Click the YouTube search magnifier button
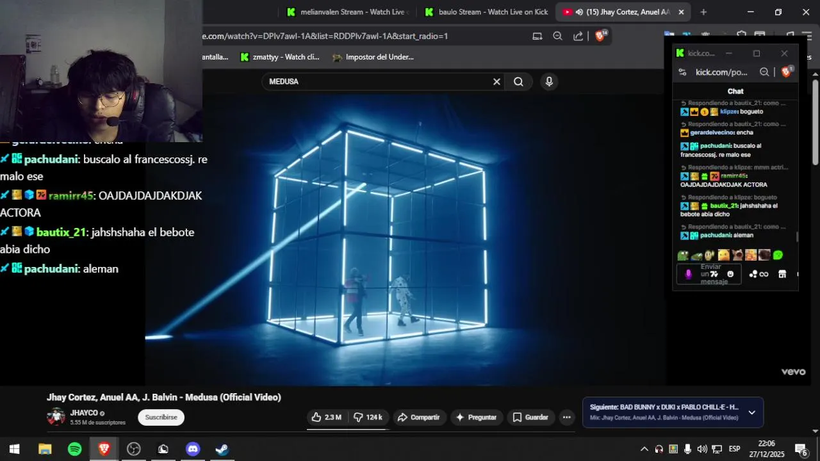 (x=518, y=82)
